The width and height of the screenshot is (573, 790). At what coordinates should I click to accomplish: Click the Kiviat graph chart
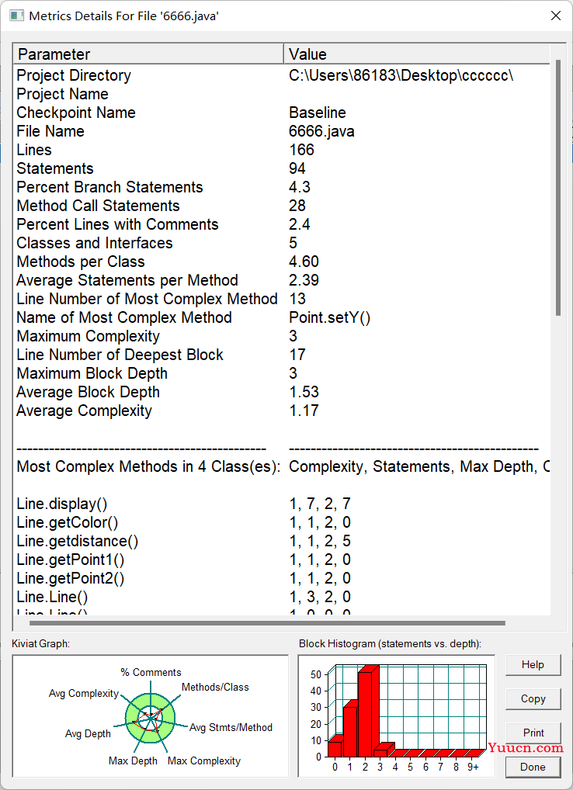point(150,716)
